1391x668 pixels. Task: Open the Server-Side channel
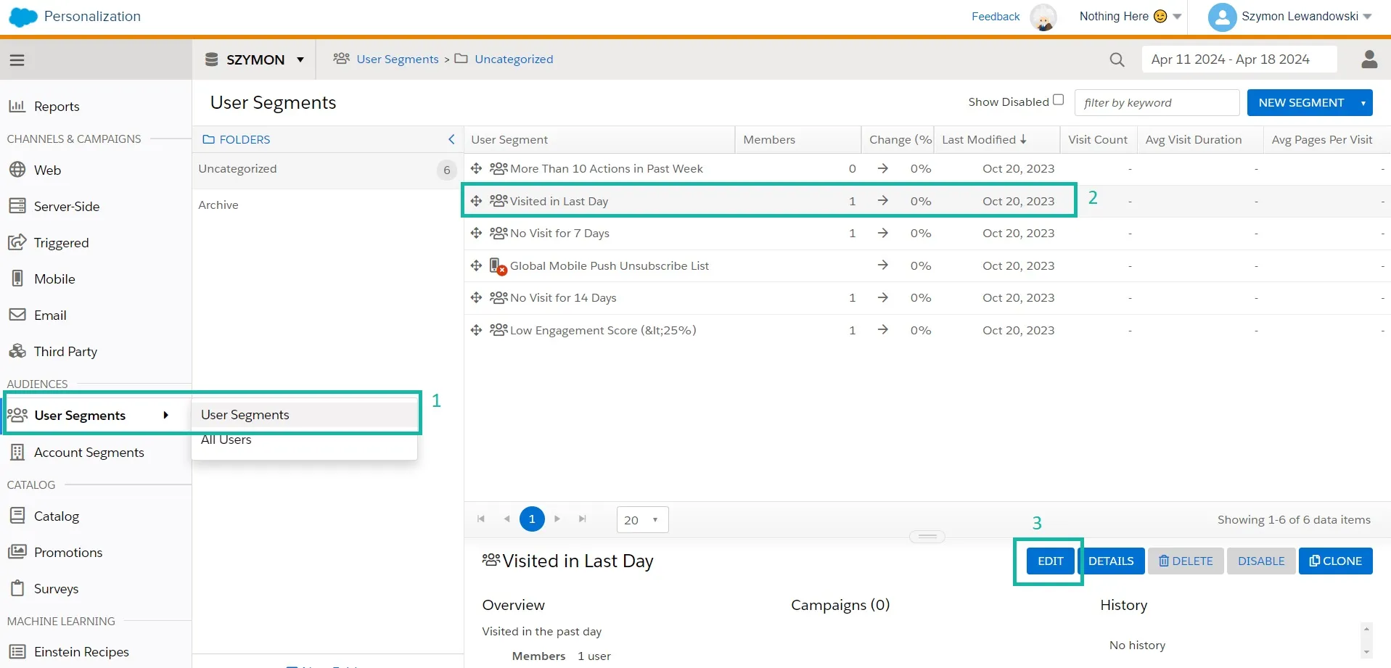pyautogui.click(x=67, y=206)
